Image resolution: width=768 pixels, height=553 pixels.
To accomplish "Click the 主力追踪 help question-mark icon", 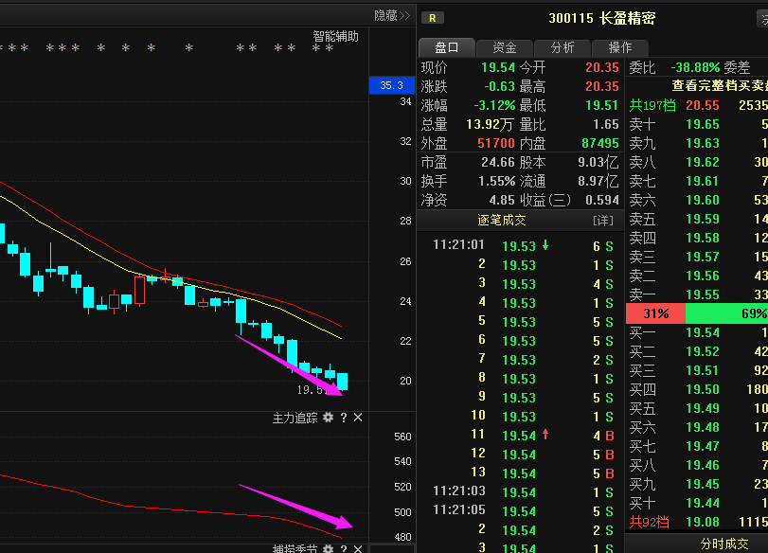I will click(344, 417).
